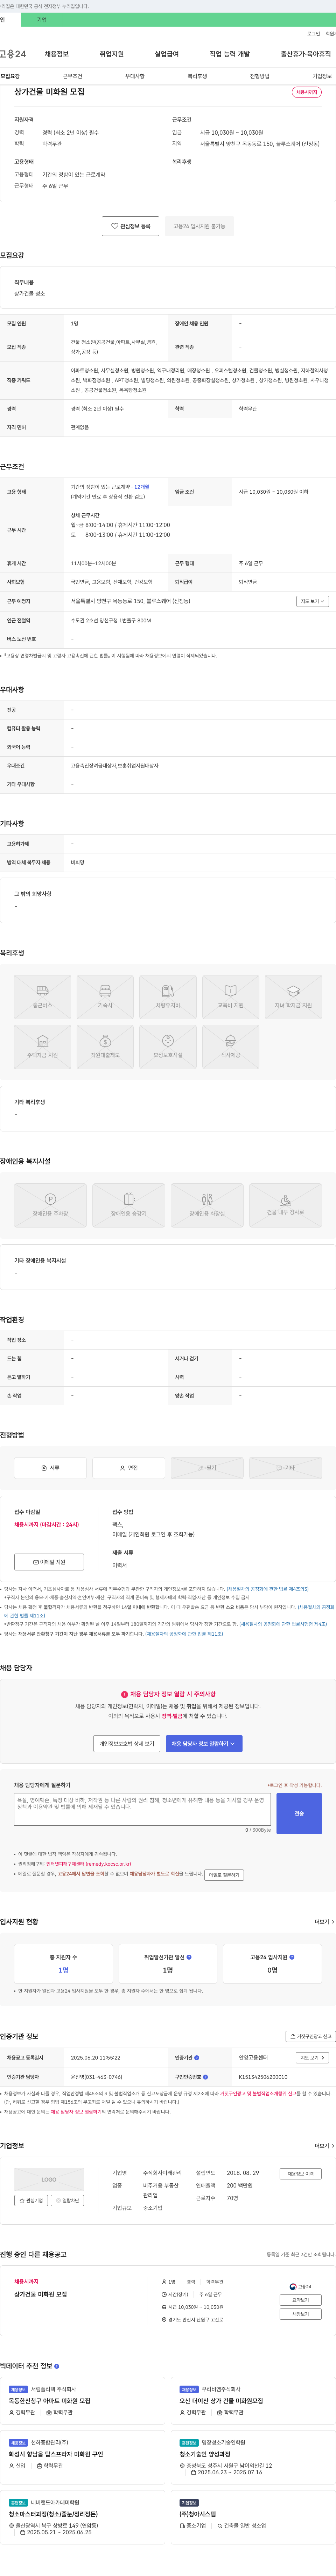336x2576 pixels.
Task: Select the 기업 tab in green bar
Action: click(x=42, y=20)
